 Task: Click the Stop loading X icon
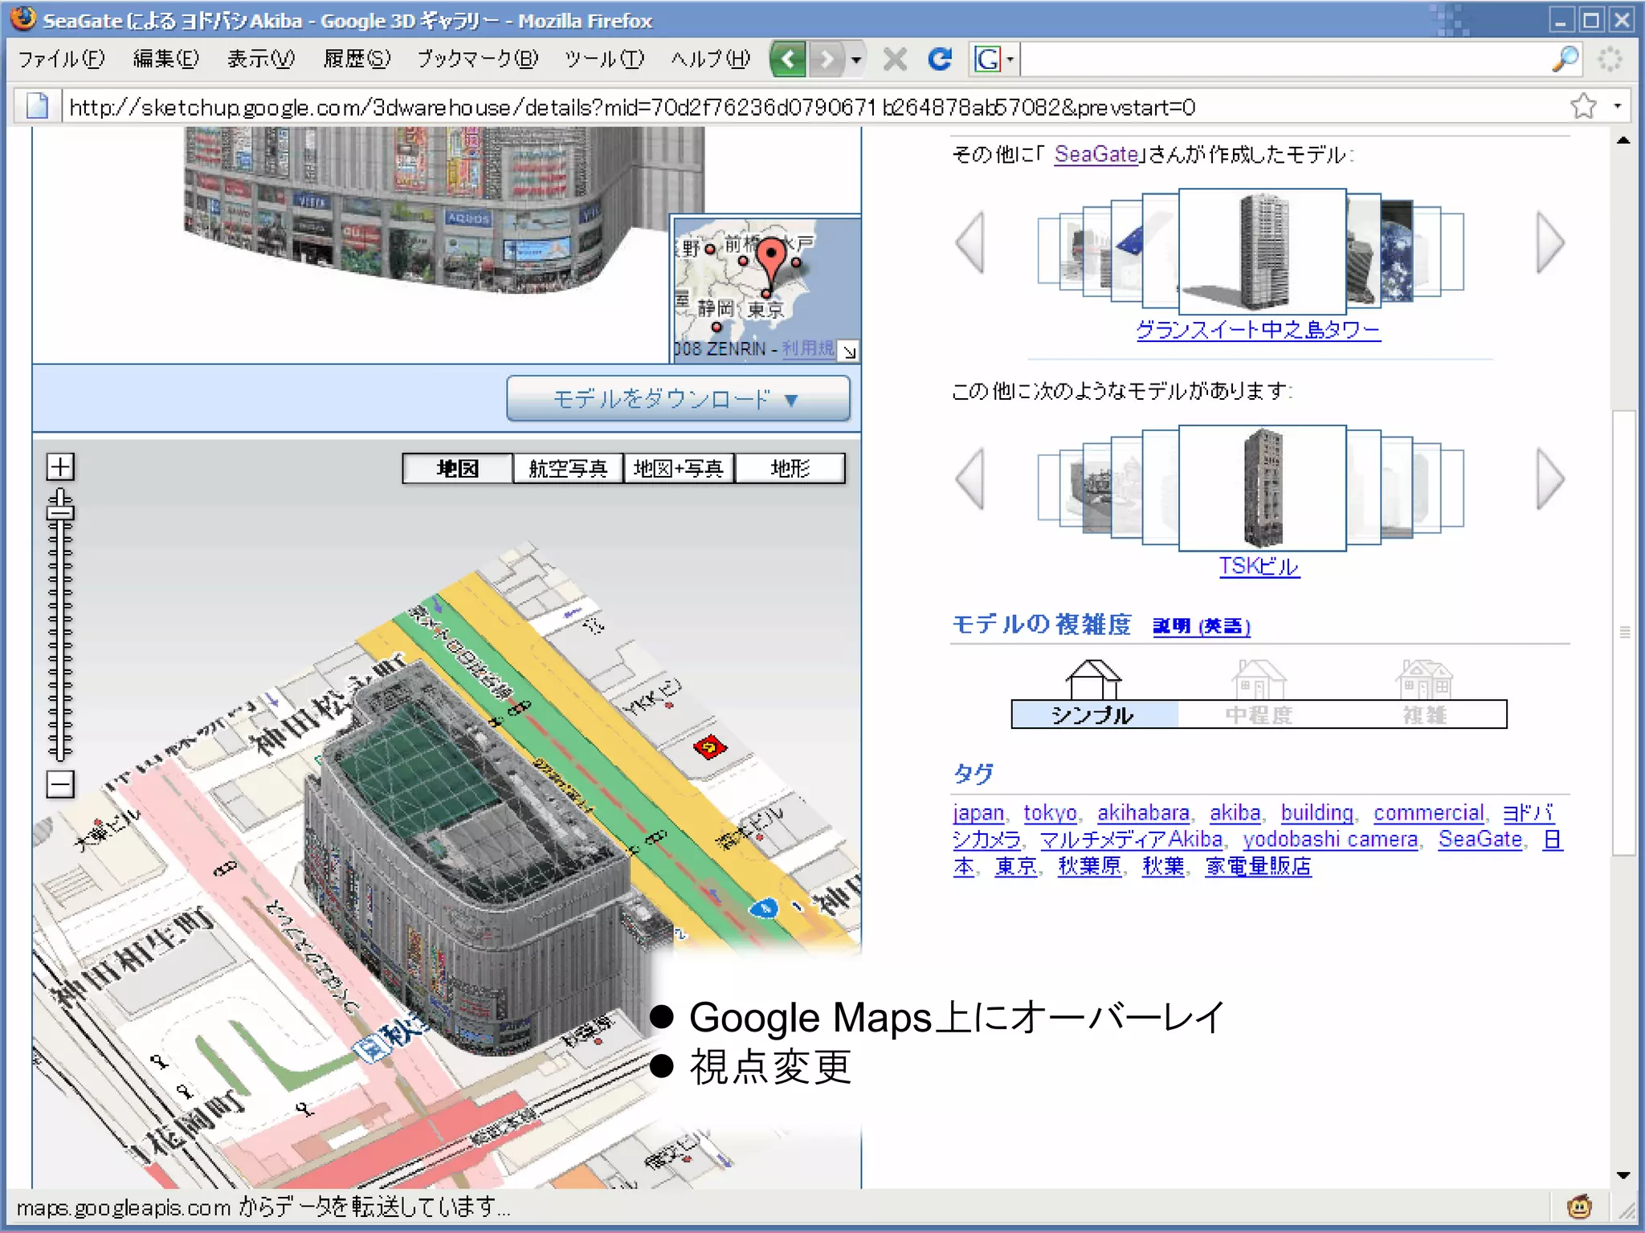[x=895, y=59]
